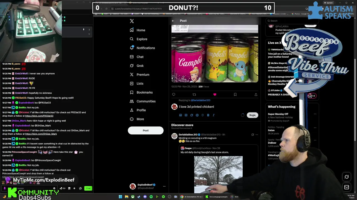Open Premium page
The width and height of the screenshot is (357, 200).
[139, 74]
